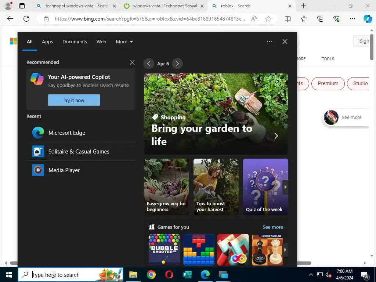The width and height of the screenshot is (376, 282).
Task: Open Edge tab actions menu icon
Action: click(x=22, y=6)
